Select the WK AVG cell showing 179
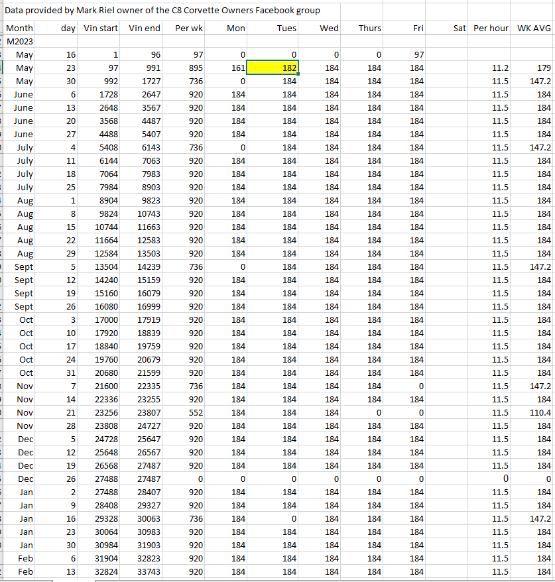The image size is (555, 582). pos(534,68)
